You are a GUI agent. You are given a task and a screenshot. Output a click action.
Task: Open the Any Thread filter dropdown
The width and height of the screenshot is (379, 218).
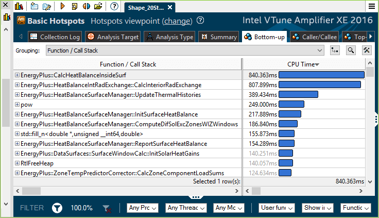click(x=186, y=208)
